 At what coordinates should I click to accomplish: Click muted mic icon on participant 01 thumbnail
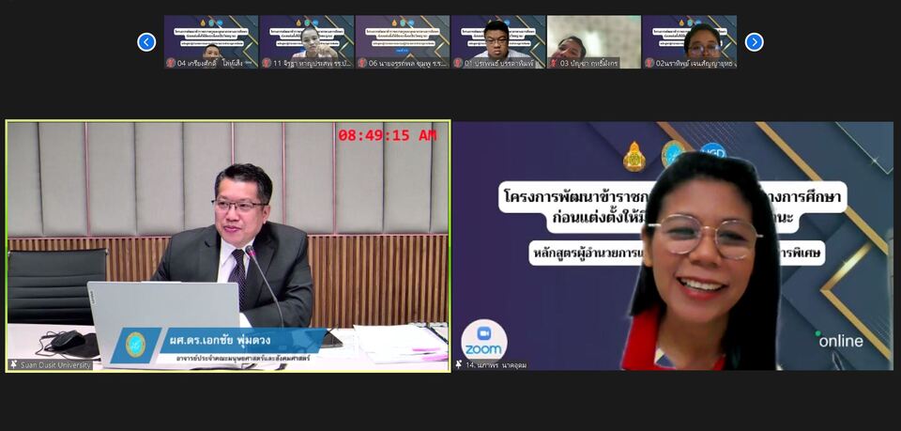pyautogui.click(x=458, y=63)
